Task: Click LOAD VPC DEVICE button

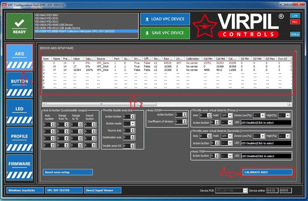Action: (x=165, y=19)
